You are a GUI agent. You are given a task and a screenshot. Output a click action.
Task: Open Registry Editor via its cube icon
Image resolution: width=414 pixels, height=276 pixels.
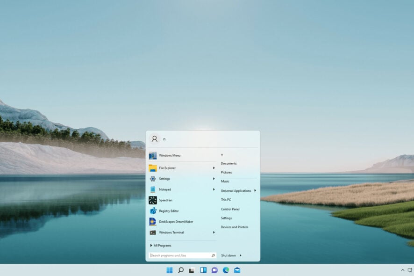pos(153,211)
